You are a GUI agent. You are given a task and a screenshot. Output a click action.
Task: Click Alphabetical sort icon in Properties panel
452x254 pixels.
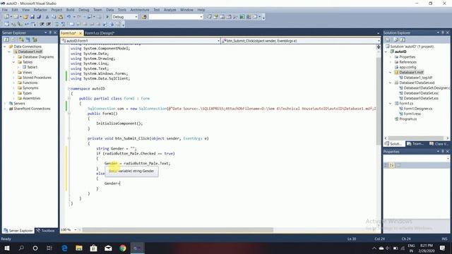pyautogui.click(x=392, y=165)
